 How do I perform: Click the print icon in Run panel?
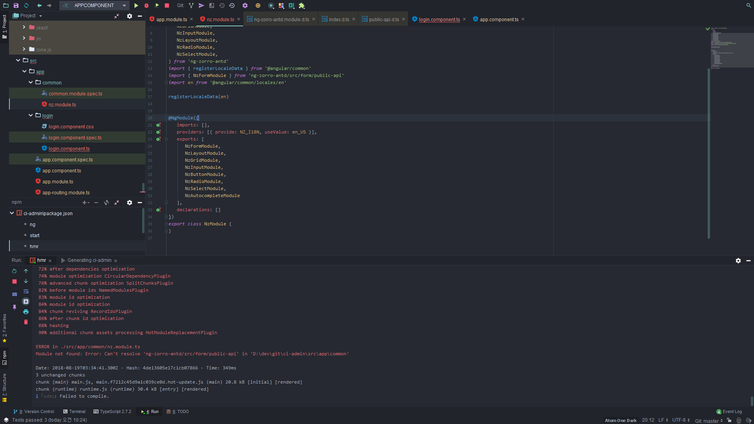pyautogui.click(x=26, y=312)
